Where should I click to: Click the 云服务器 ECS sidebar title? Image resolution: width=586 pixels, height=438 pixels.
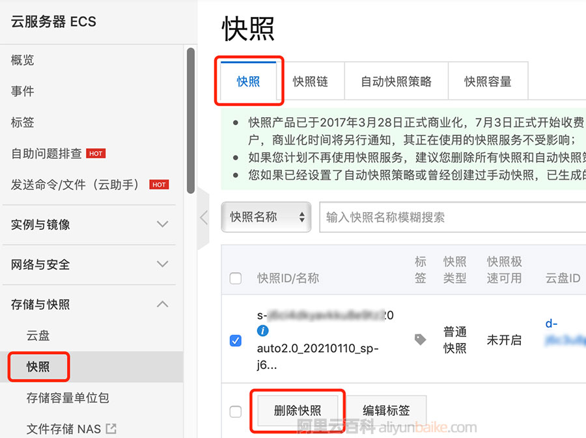[53, 21]
